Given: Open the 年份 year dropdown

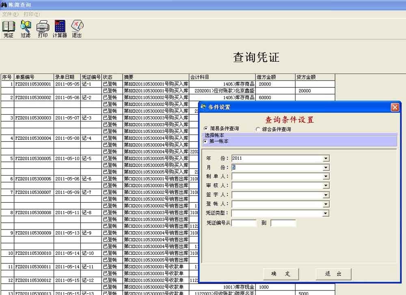Looking at the screenshot, I should click(x=326, y=158).
